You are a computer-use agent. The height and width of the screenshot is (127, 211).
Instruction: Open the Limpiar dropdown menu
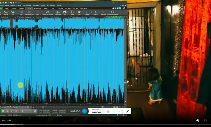point(74,12)
